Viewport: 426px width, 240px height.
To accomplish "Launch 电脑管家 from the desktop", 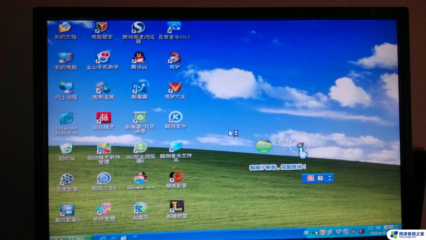I will [102, 31].
